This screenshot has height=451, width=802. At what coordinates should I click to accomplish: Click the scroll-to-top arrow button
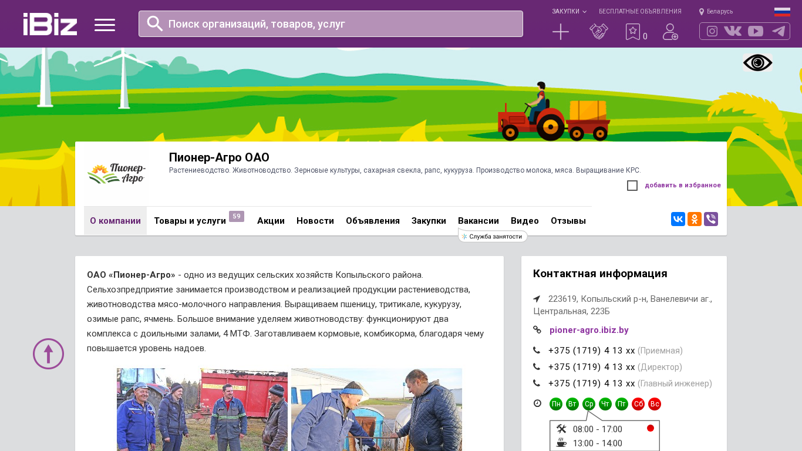coord(48,354)
